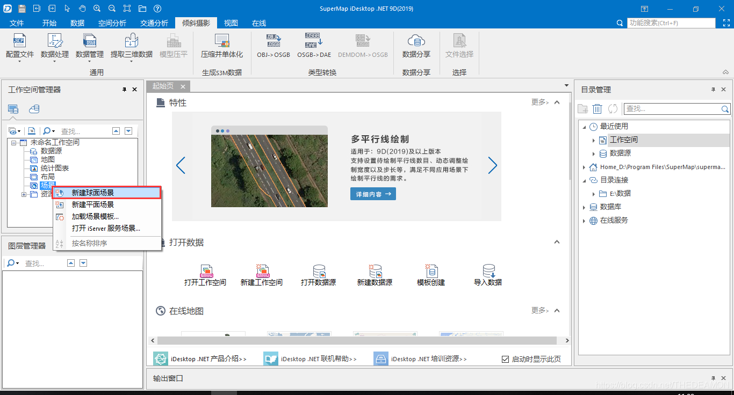Toggle 启动时显示此页 checkbox

[505, 359]
